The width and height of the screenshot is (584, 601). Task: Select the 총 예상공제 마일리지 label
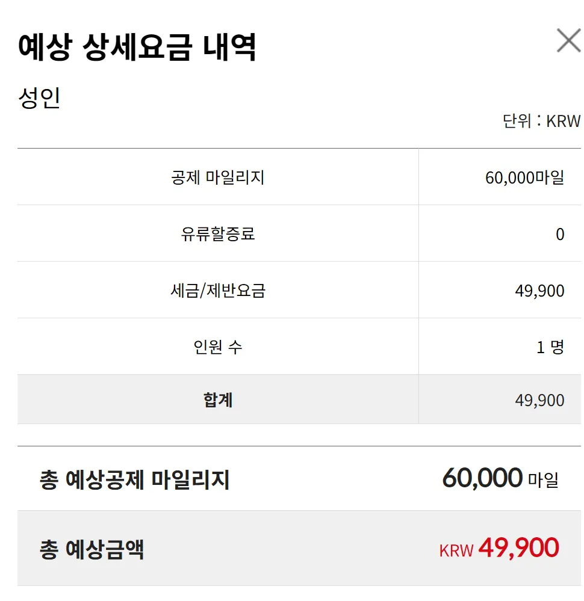click(135, 480)
